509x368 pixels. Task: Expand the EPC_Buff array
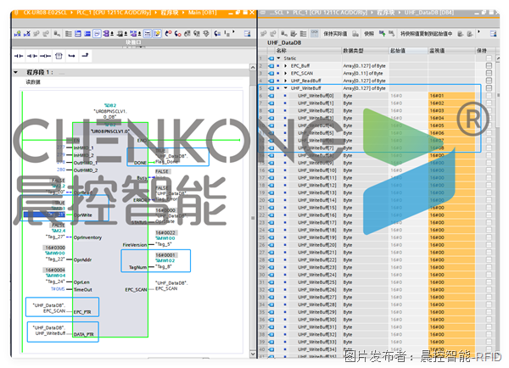[286, 66]
